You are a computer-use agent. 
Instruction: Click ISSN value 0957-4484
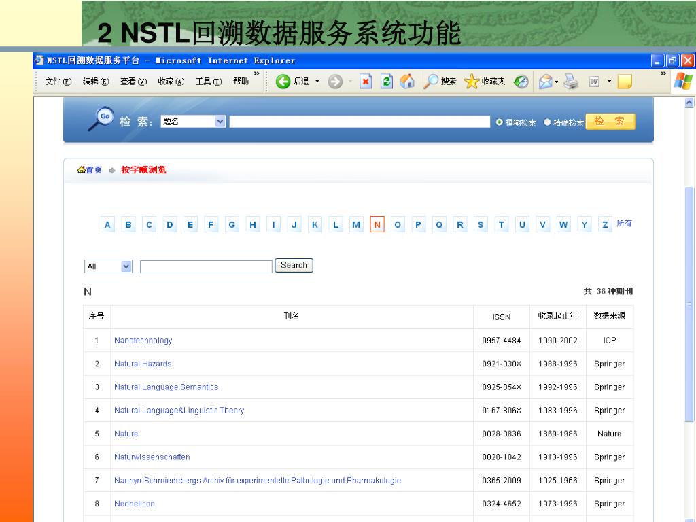point(502,341)
